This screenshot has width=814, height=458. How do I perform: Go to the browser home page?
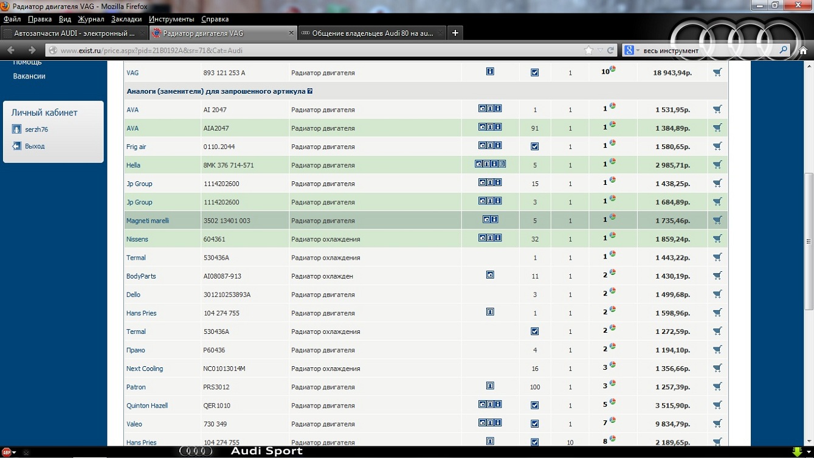pyautogui.click(x=803, y=50)
